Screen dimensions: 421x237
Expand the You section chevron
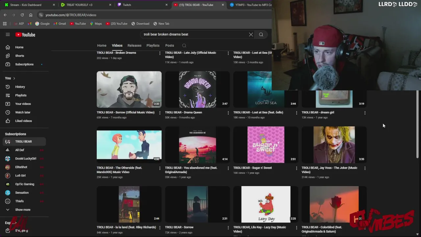tap(14, 78)
